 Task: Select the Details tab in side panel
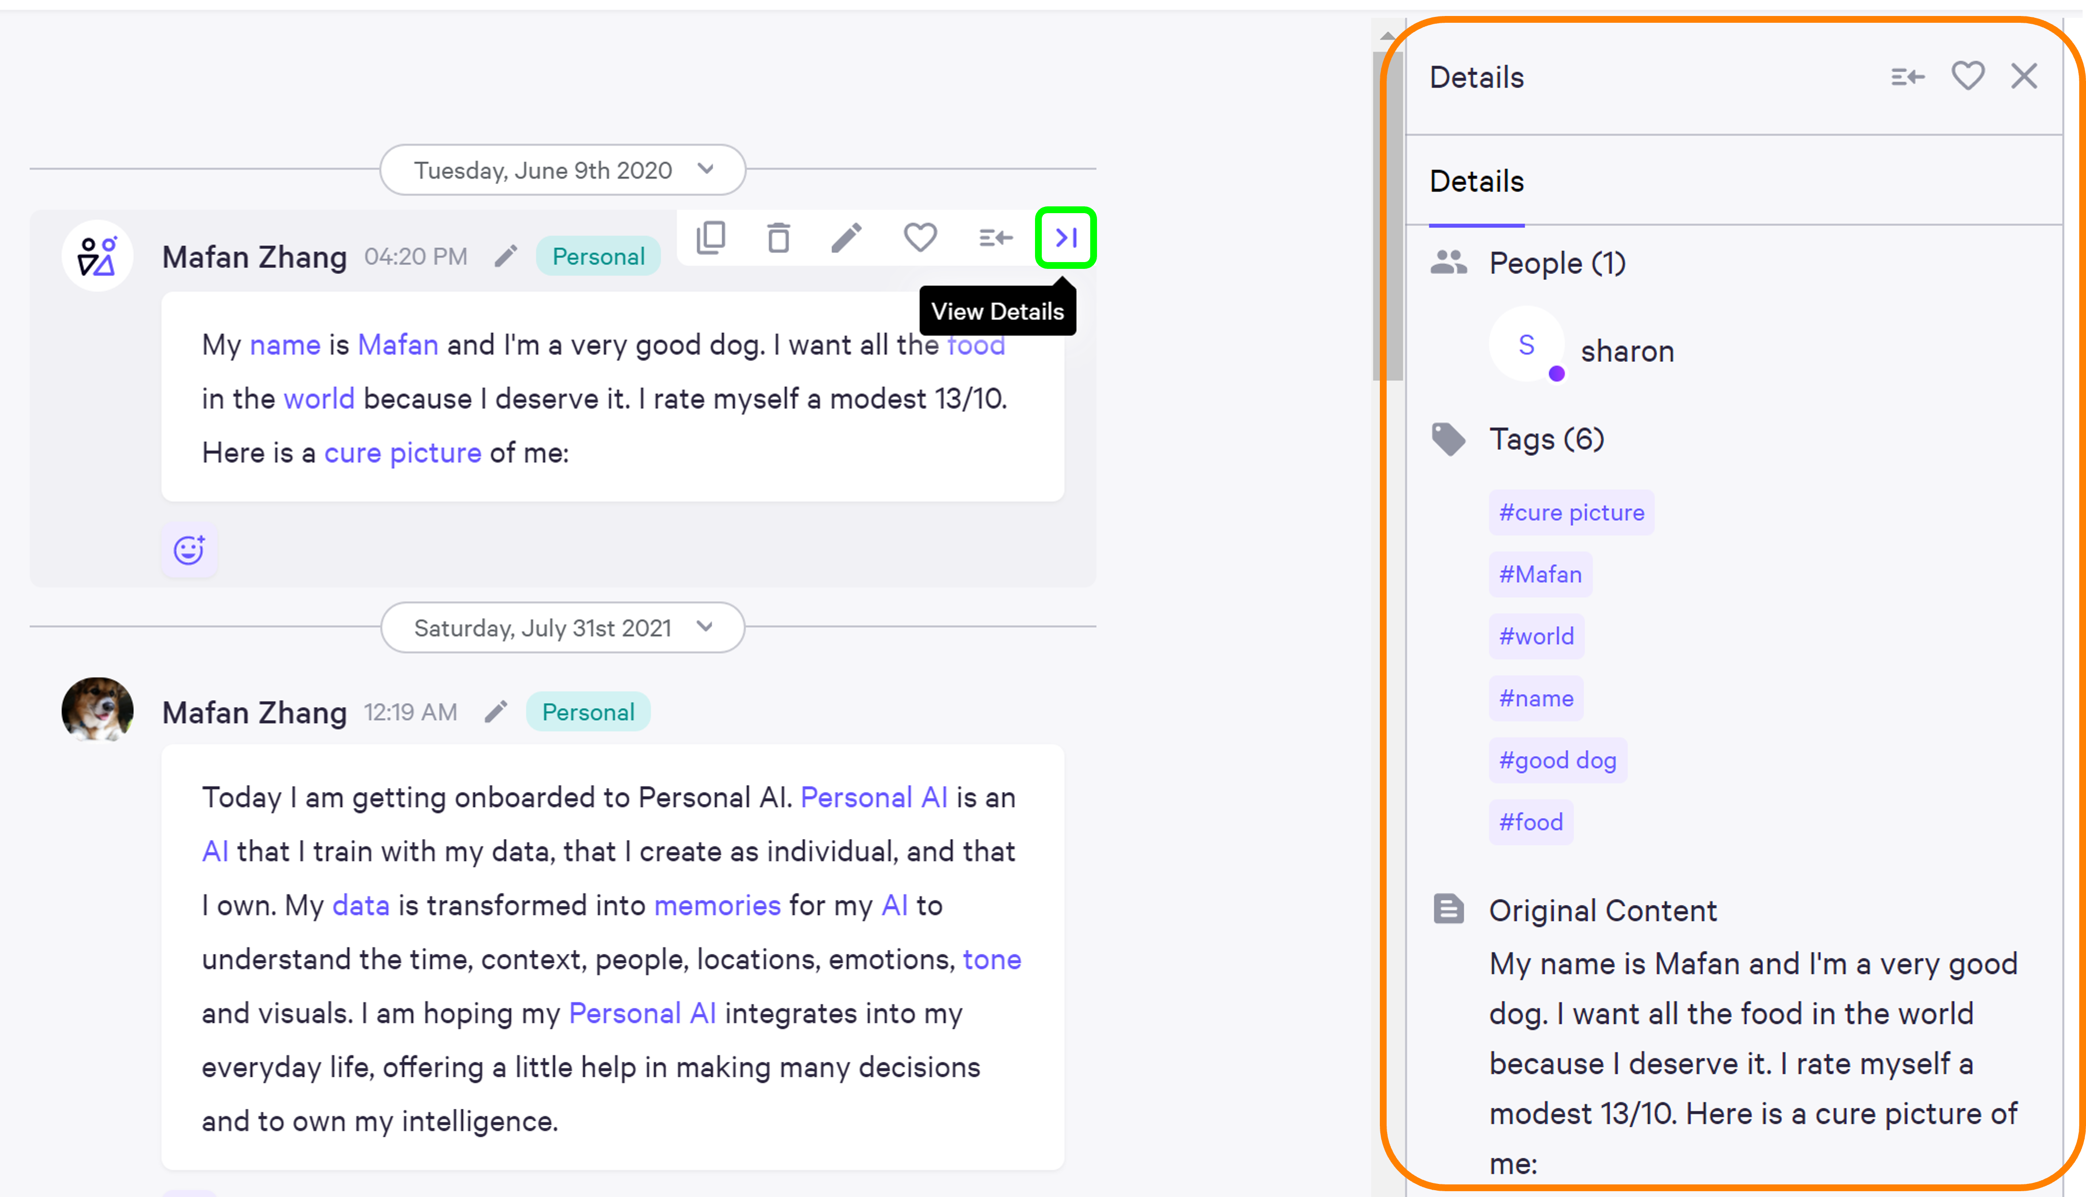tap(1476, 182)
